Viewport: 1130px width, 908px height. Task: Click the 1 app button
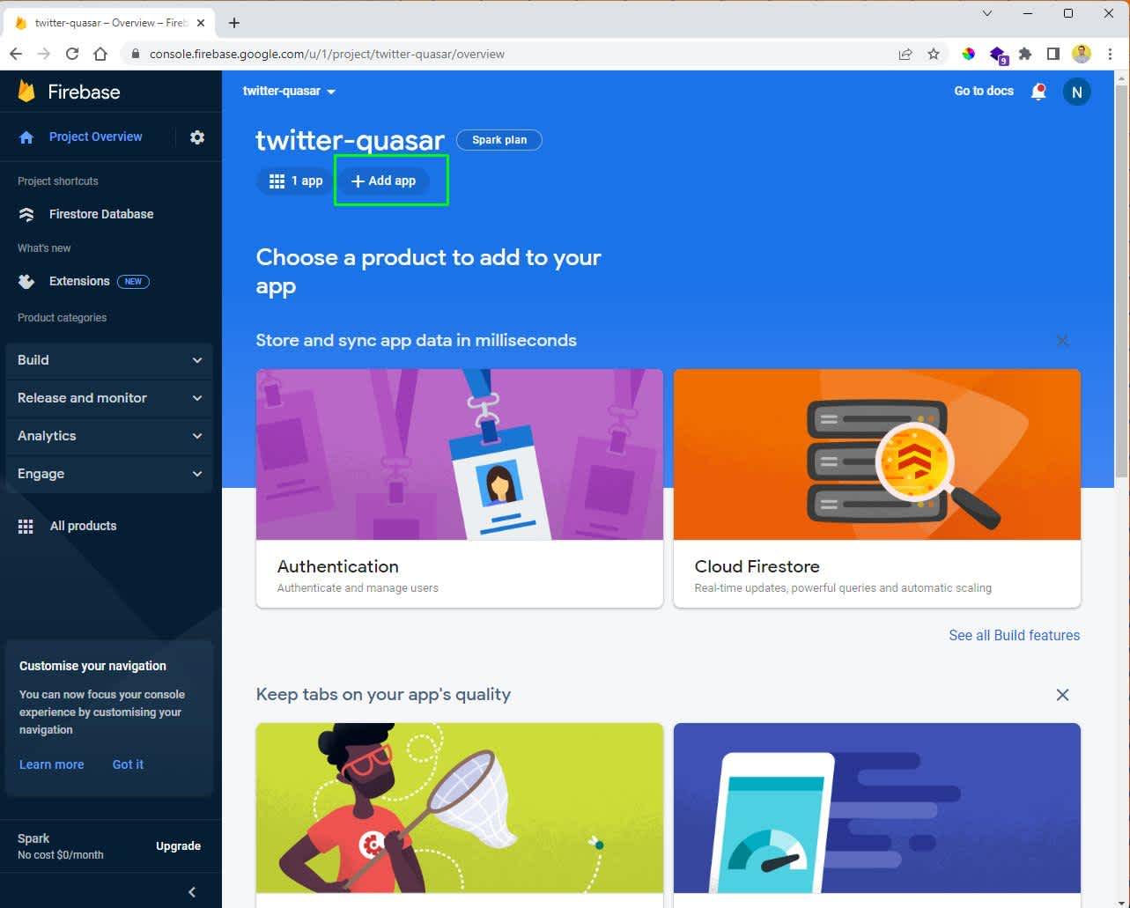295,181
